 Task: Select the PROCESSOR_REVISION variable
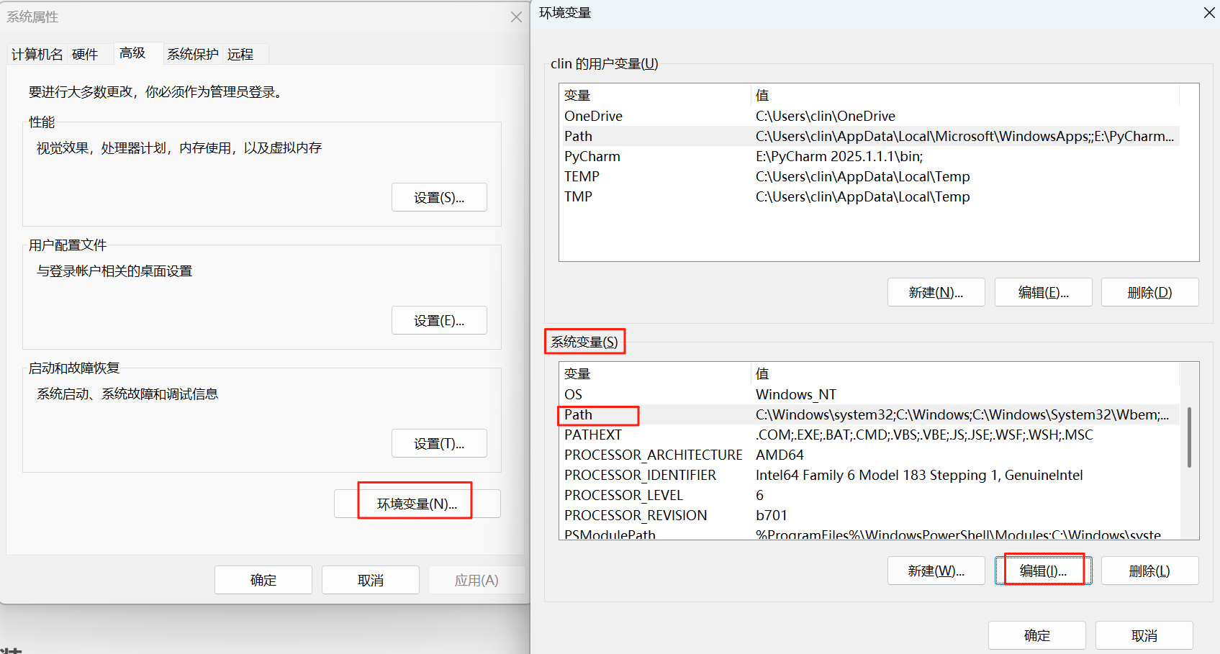[x=869, y=515]
